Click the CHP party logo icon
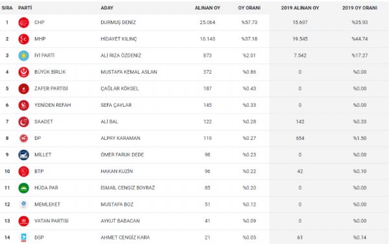 pos(23,23)
